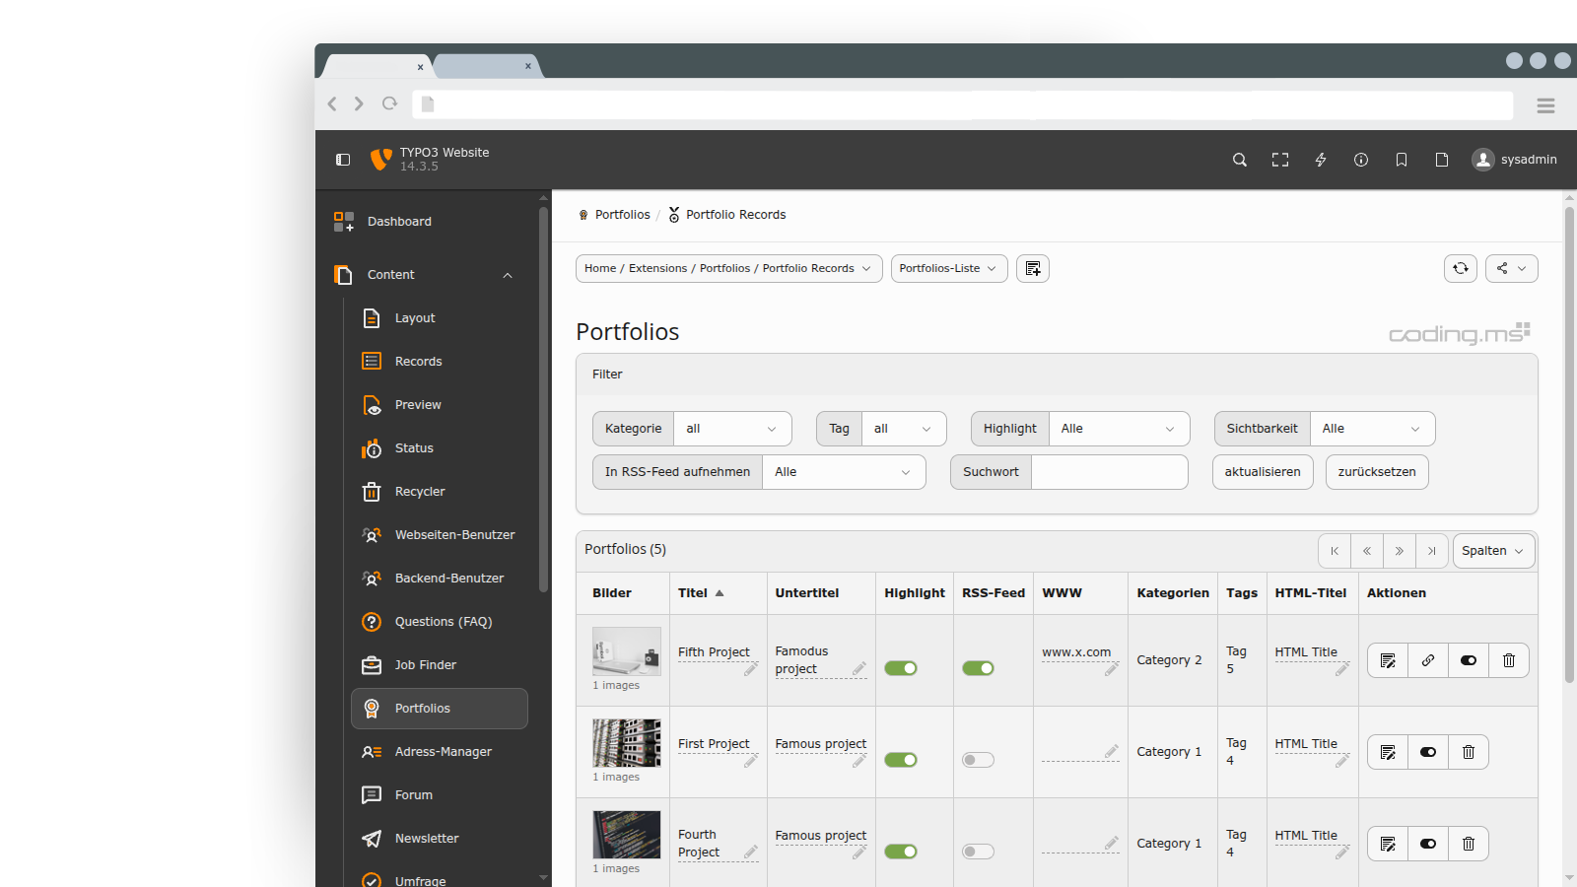The width and height of the screenshot is (1577, 887).
Task: Open the share dropdown button
Action: 1512,268
